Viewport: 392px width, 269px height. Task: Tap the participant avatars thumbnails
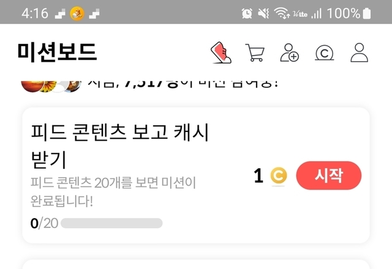[x=51, y=86]
